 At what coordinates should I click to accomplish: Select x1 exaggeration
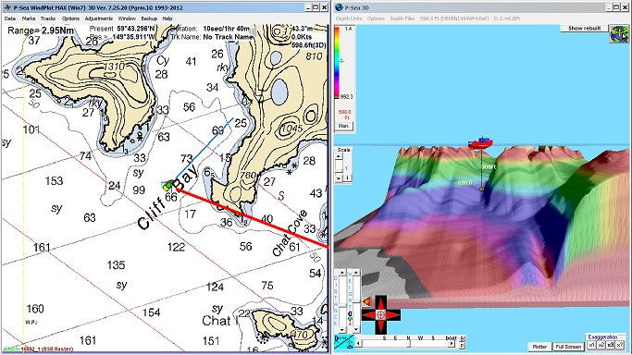[591, 345]
